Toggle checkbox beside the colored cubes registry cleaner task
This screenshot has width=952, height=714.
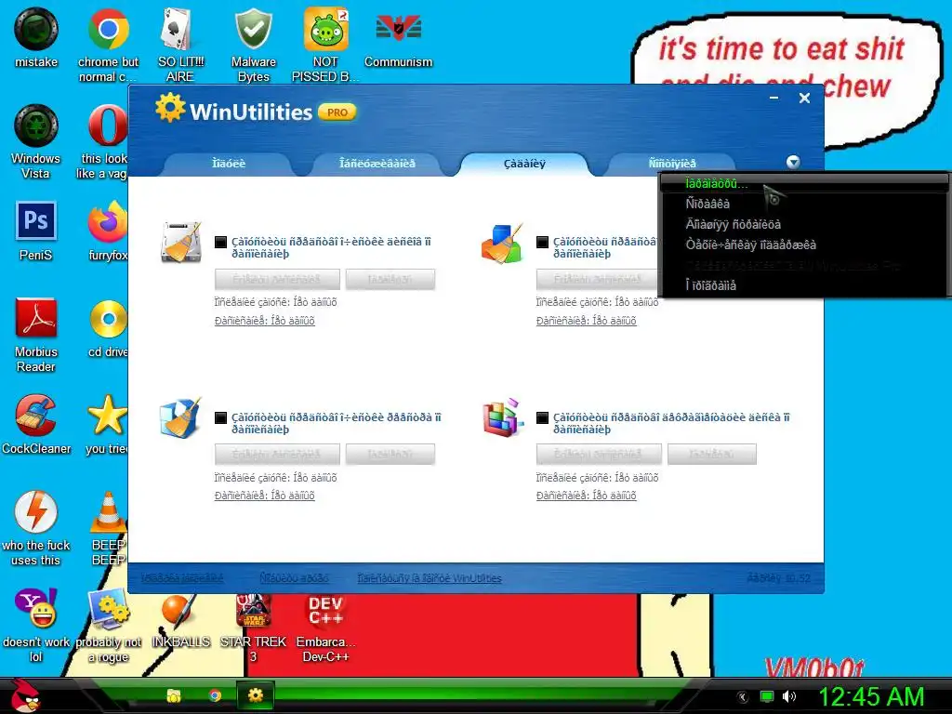[543, 243]
